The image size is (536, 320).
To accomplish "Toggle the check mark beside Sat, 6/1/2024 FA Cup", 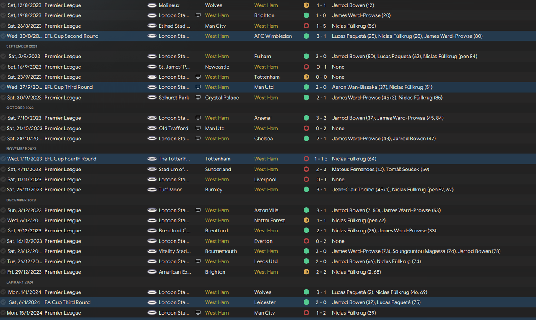I will pyautogui.click(x=3, y=302).
